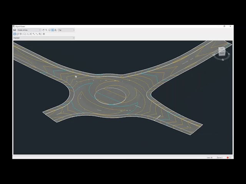Click the save image icon in the toolbar

click(x=15, y=30)
